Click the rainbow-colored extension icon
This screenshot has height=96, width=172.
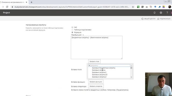coord(164,7)
